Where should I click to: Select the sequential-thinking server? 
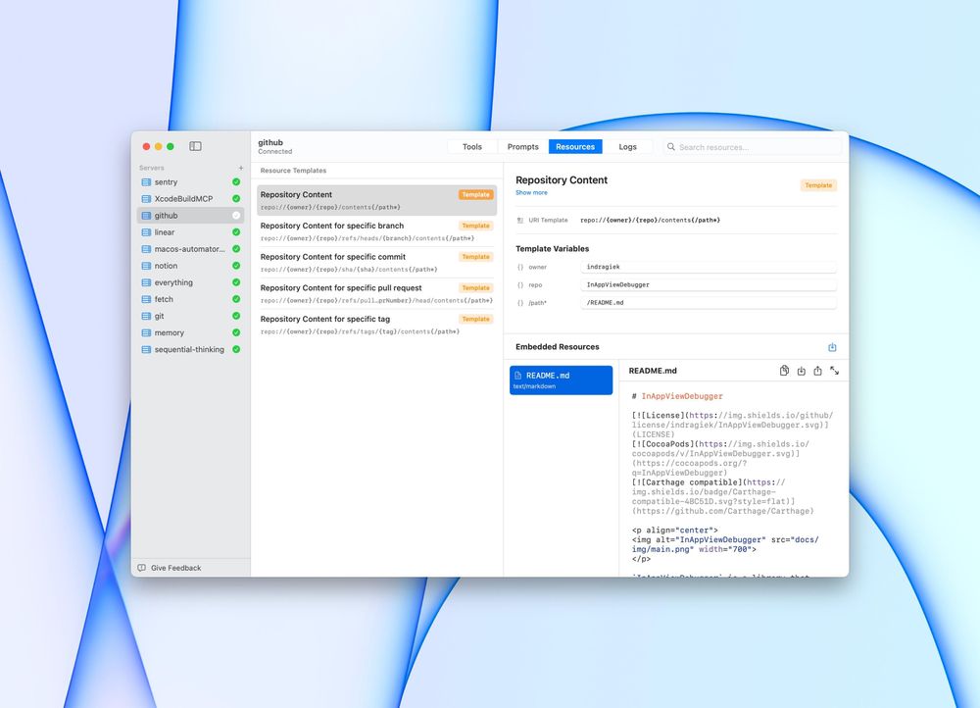[x=190, y=350]
